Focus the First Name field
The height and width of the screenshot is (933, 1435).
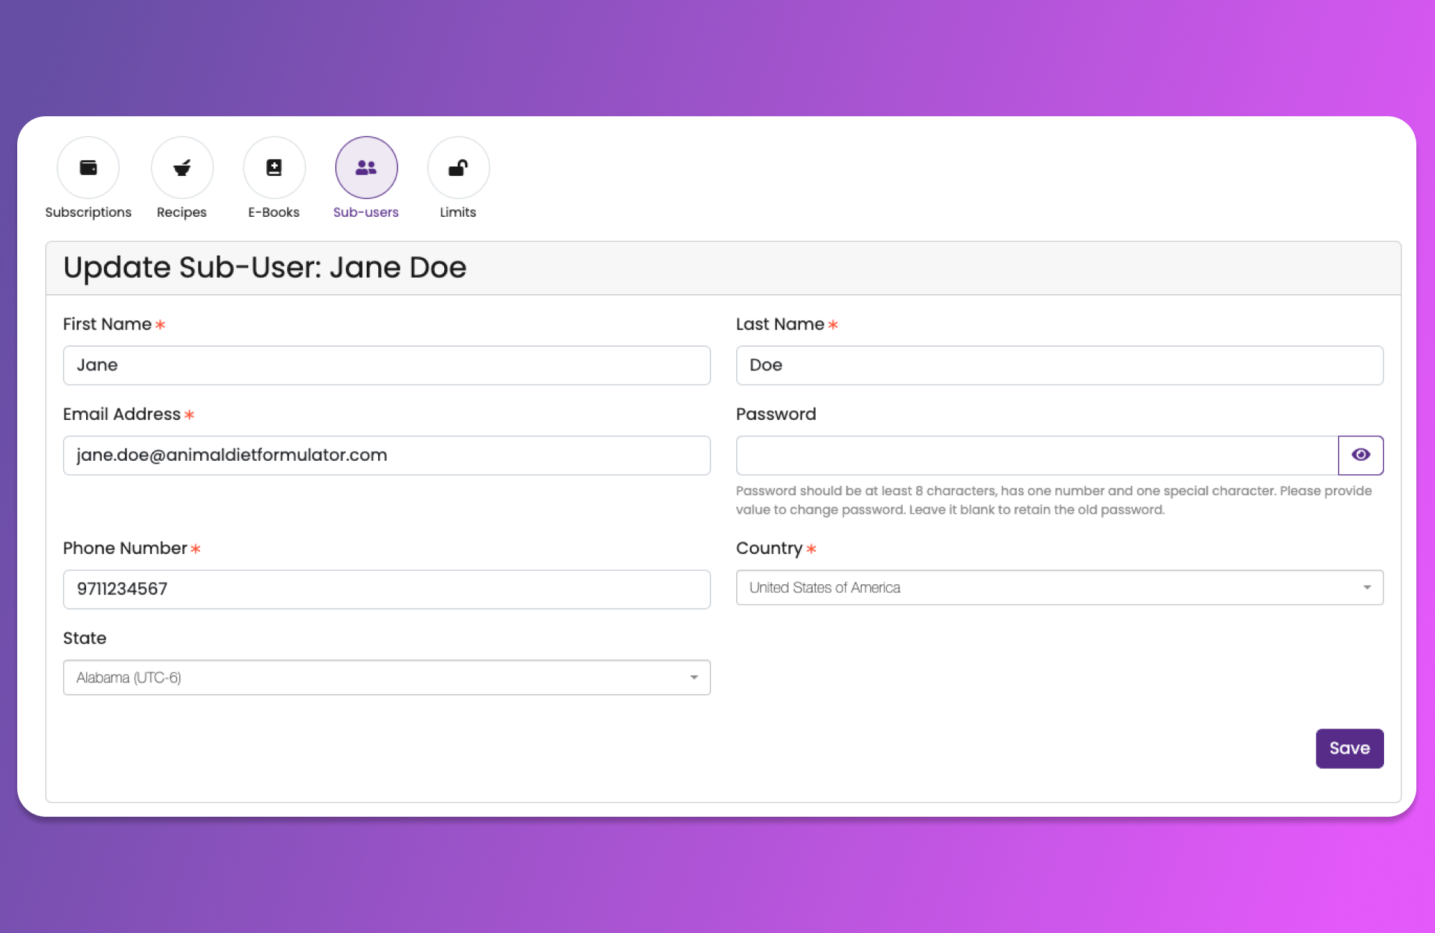click(387, 365)
